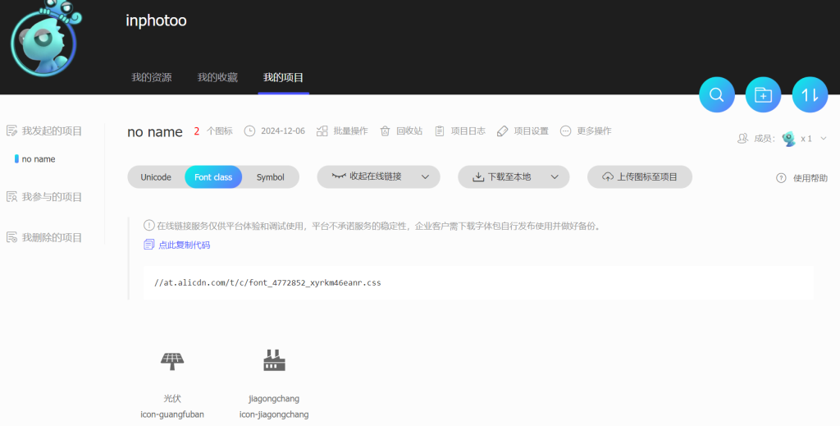Click the 更多操作 ellipsis icon

pos(565,131)
